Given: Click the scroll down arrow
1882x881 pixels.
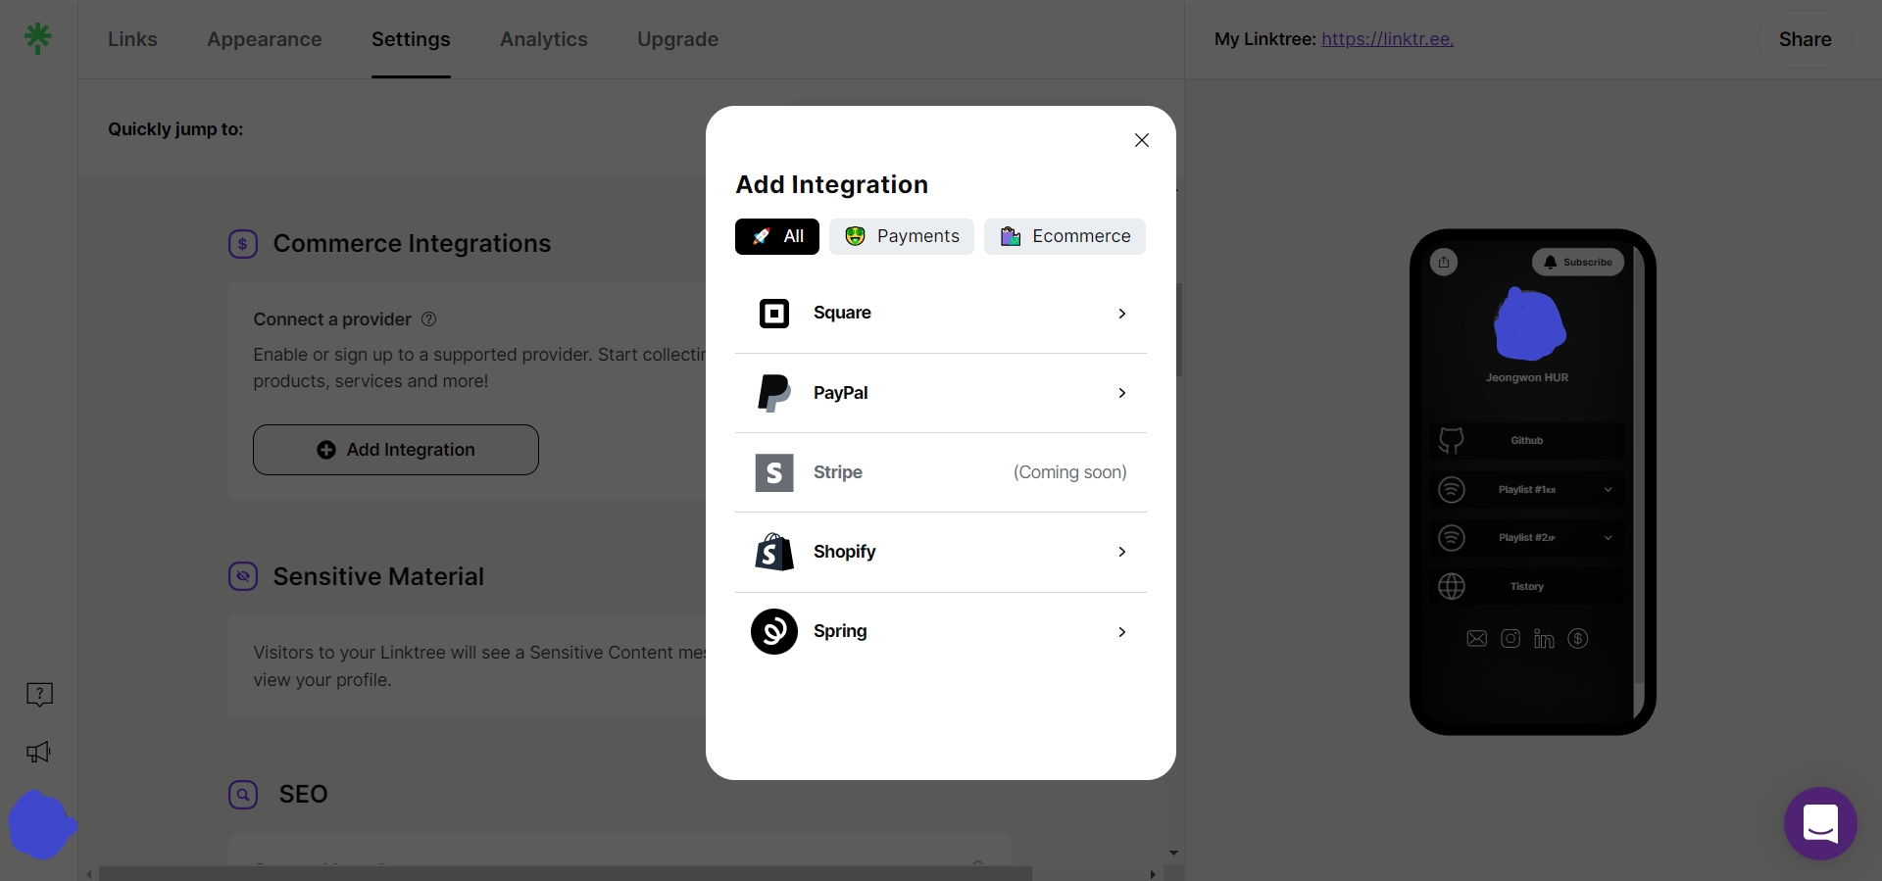Looking at the screenshot, I should pos(1173,854).
